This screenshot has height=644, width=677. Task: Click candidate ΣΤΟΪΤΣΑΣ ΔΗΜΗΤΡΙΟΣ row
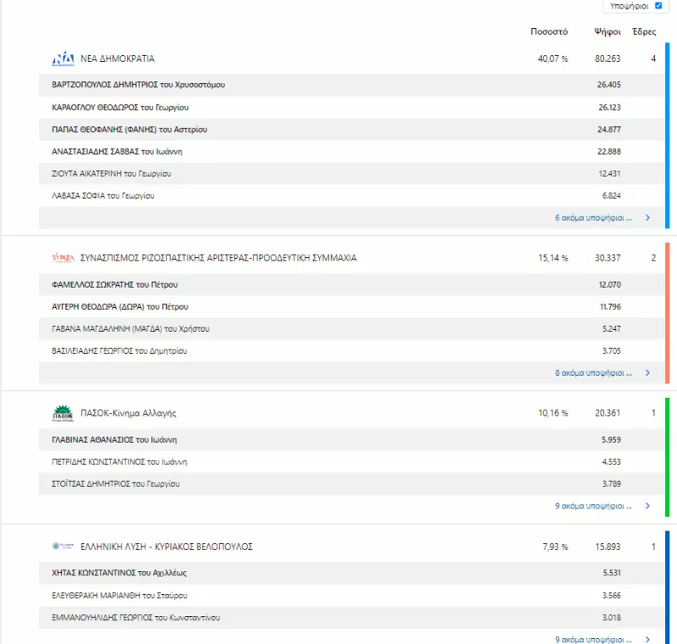tap(351, 483)
